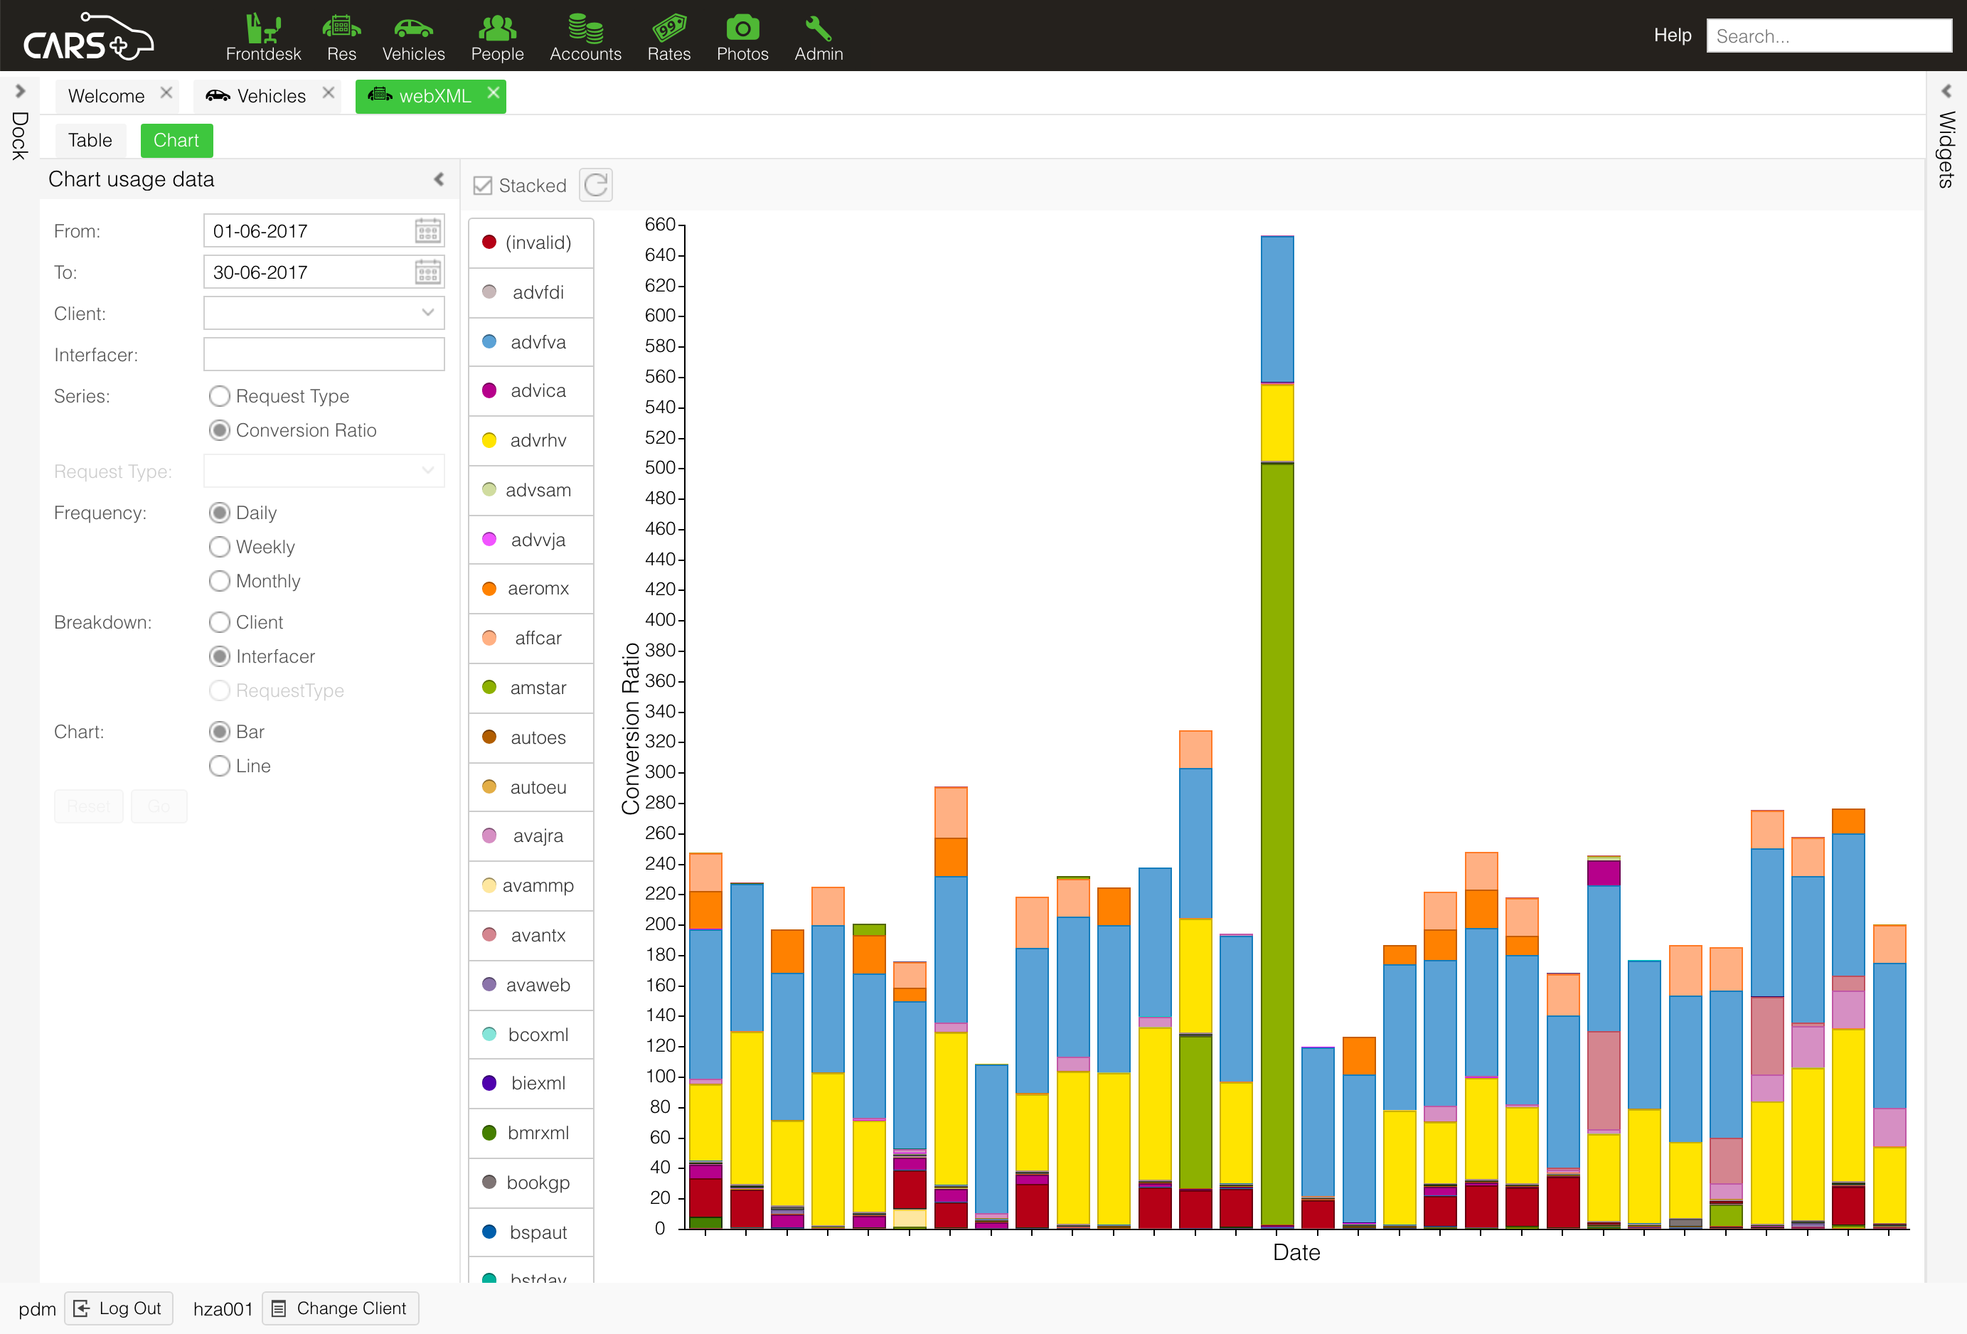This screenshot has width=1967, height=1334.
Task: Open the Admin wrench icon
Action: tap(818, 28)
